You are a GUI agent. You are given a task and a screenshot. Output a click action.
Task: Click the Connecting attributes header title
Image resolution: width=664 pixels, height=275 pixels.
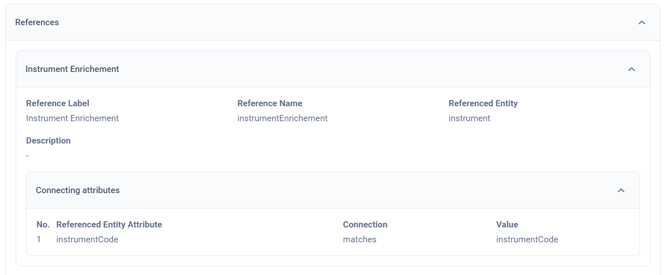pyautogui.click(x=78, y=190)
